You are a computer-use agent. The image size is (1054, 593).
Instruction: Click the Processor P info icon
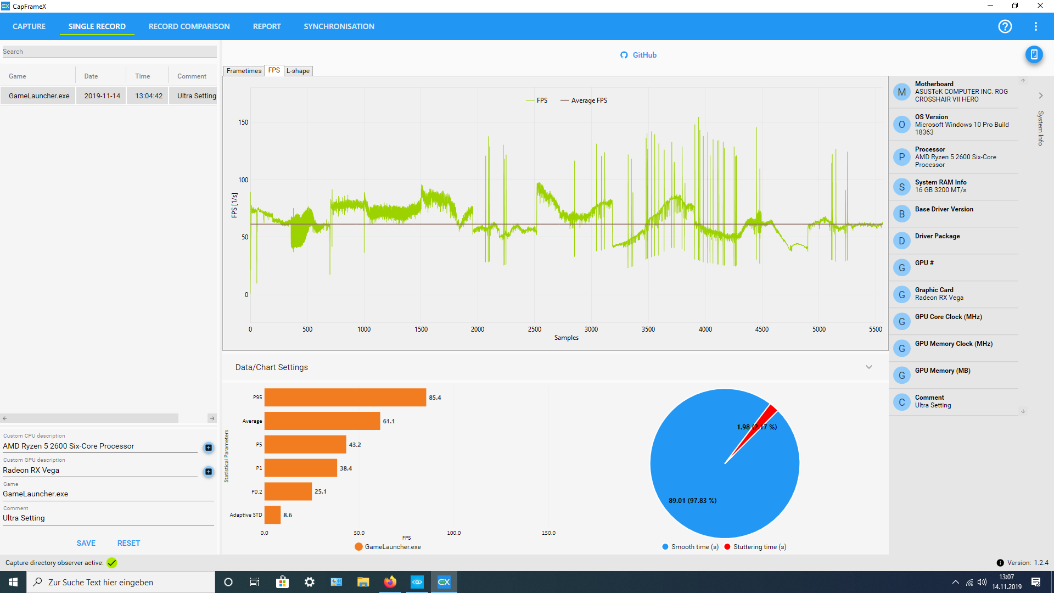901,157
